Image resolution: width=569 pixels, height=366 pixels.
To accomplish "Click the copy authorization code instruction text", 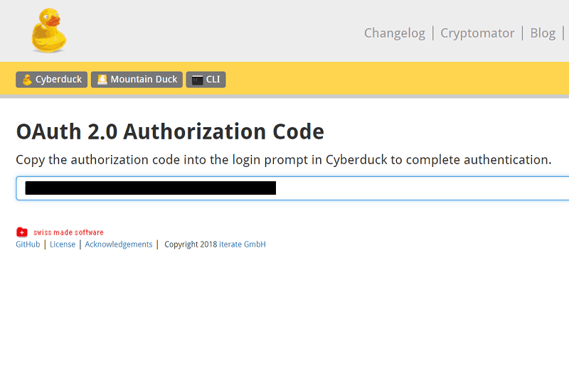I will 284,160.
